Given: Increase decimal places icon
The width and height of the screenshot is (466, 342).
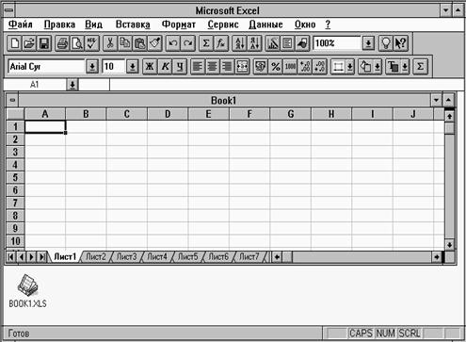Looking at the screenshot, I should click(x=305, y=67).
